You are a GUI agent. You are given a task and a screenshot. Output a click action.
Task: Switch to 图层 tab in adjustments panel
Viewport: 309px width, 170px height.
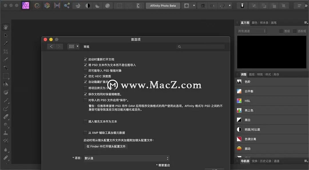click(x=252, y=74)
